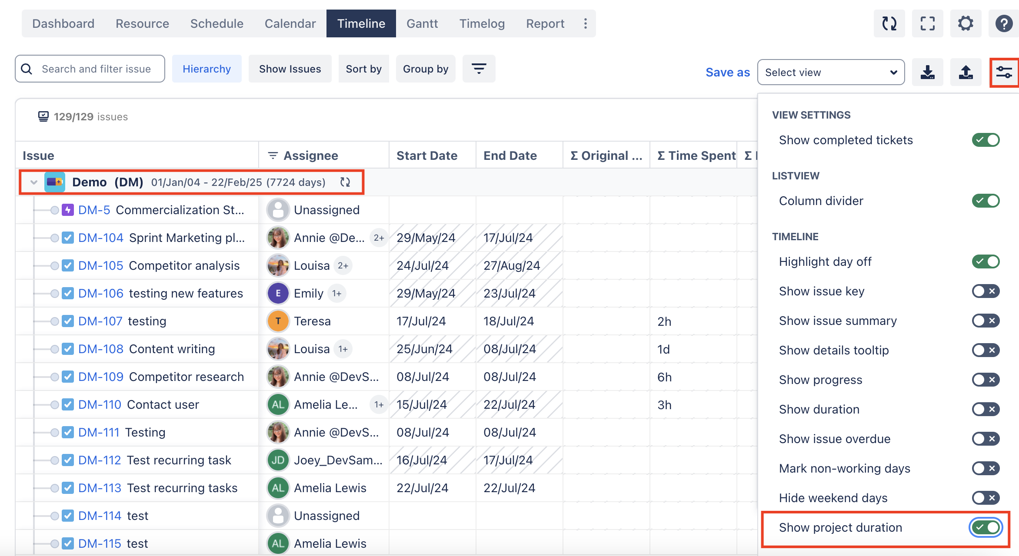Toggle the Show issue key switch
The height and width of the screenshot is (556, 1019).
point(986,291)
